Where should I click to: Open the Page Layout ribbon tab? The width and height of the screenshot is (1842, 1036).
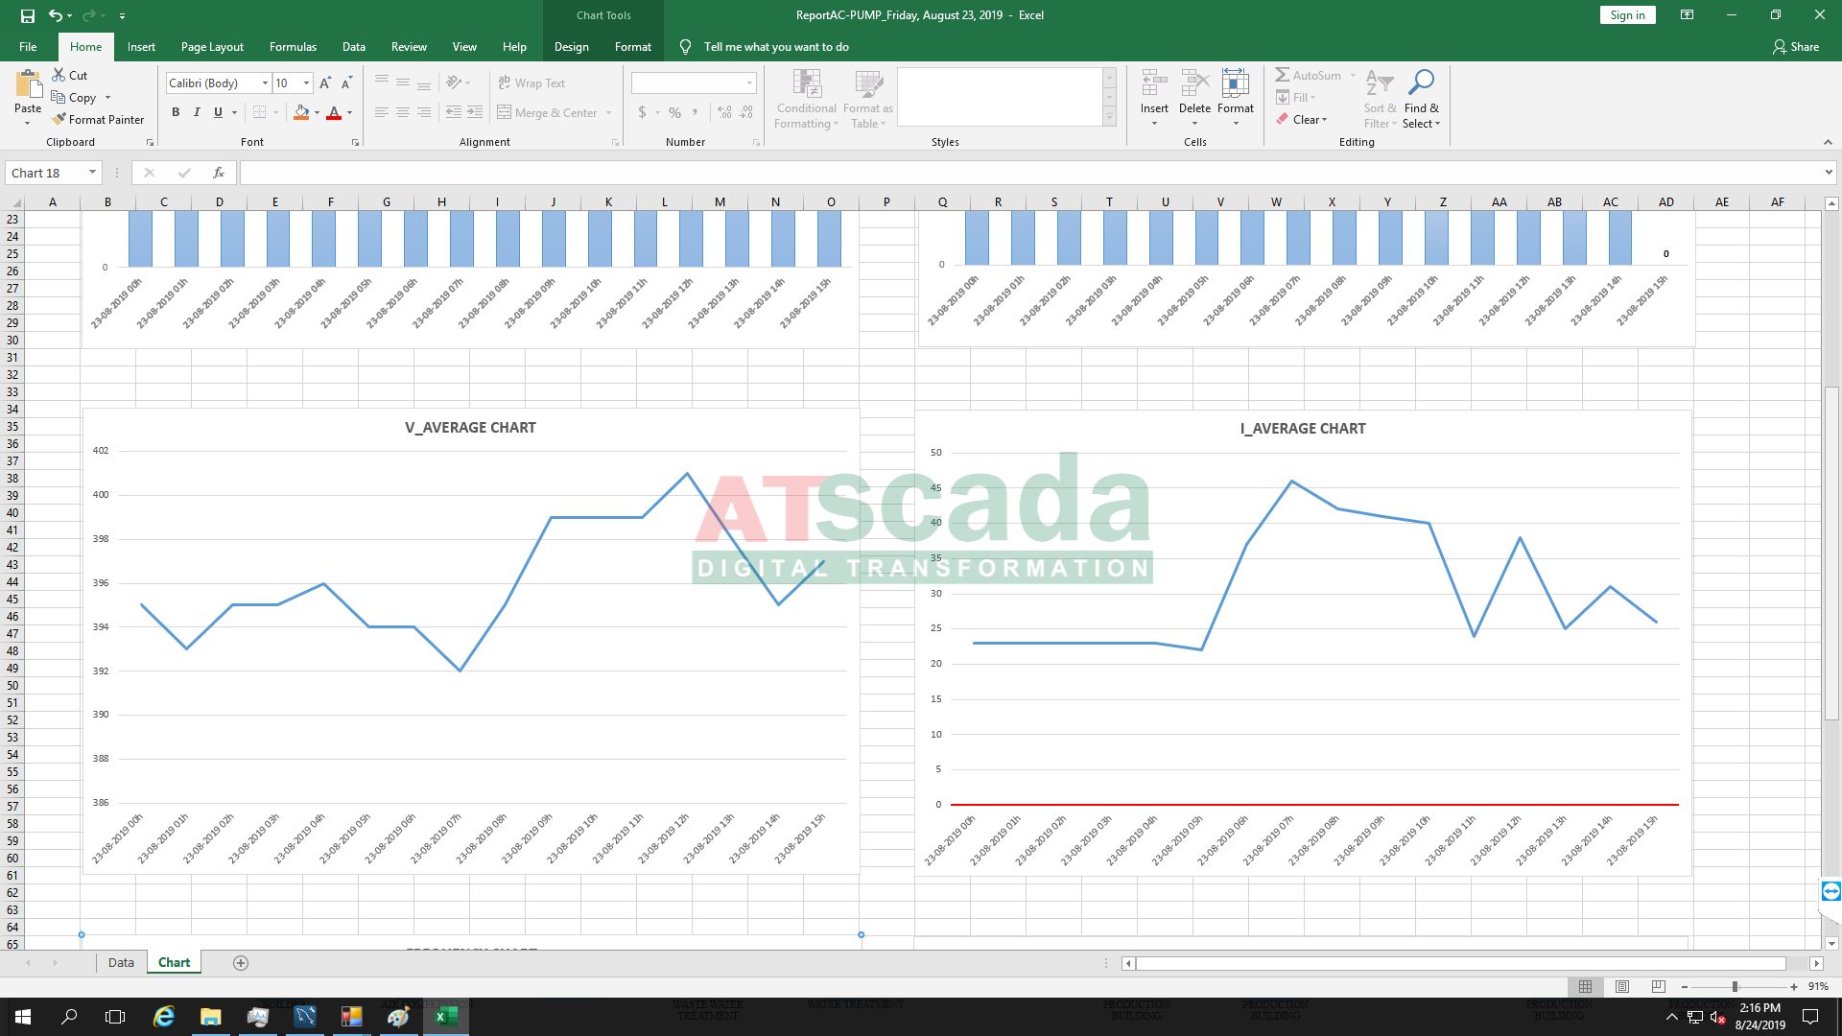pos(212,46)
